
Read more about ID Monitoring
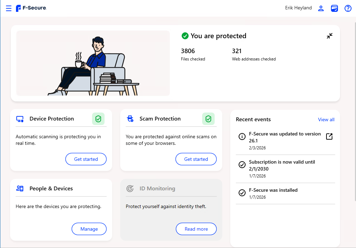(x=196, y=229)
